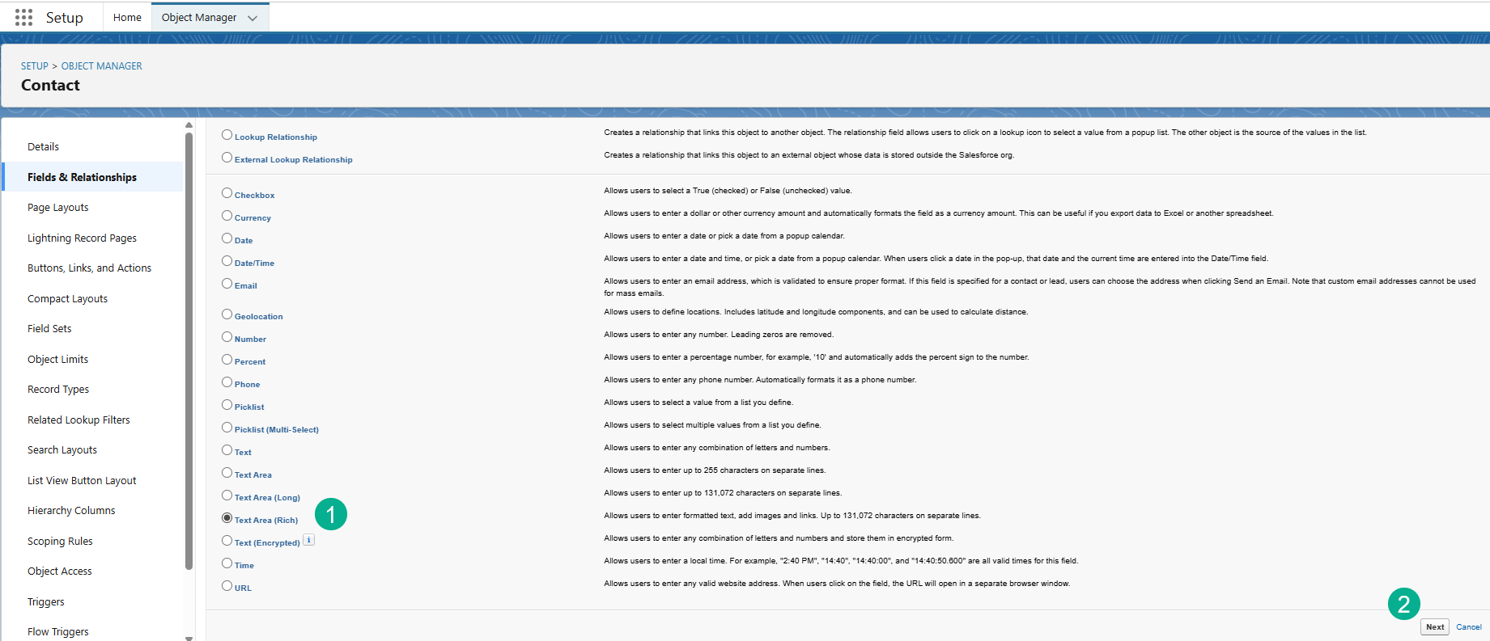The image size is (1490, 641).
Task: Click the info icon beside Text (Encrypted)
Action: 309,540
